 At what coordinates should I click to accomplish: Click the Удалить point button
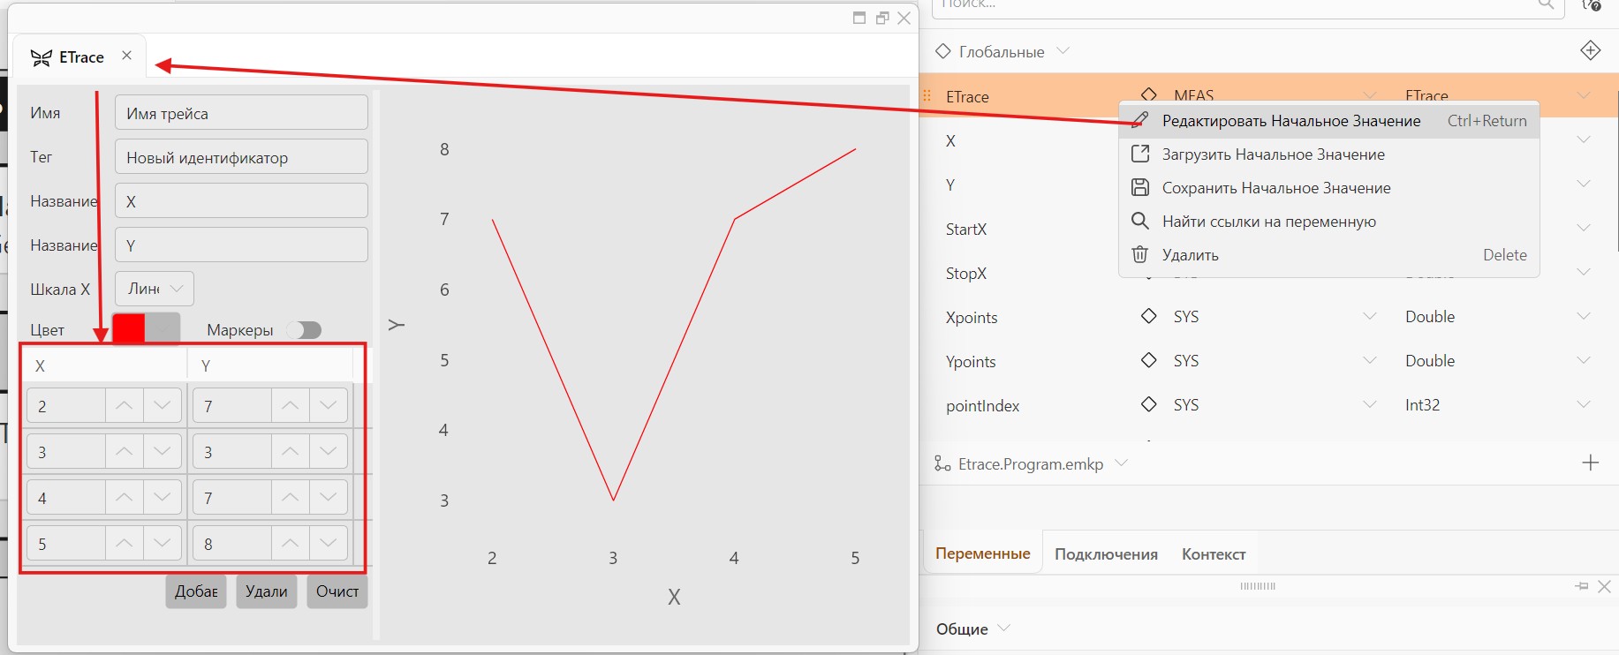point(267,591)
